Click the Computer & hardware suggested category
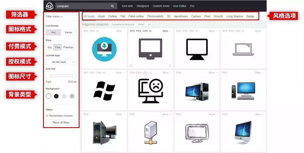The height and width of the screenshot is (153, 304). 122,24
